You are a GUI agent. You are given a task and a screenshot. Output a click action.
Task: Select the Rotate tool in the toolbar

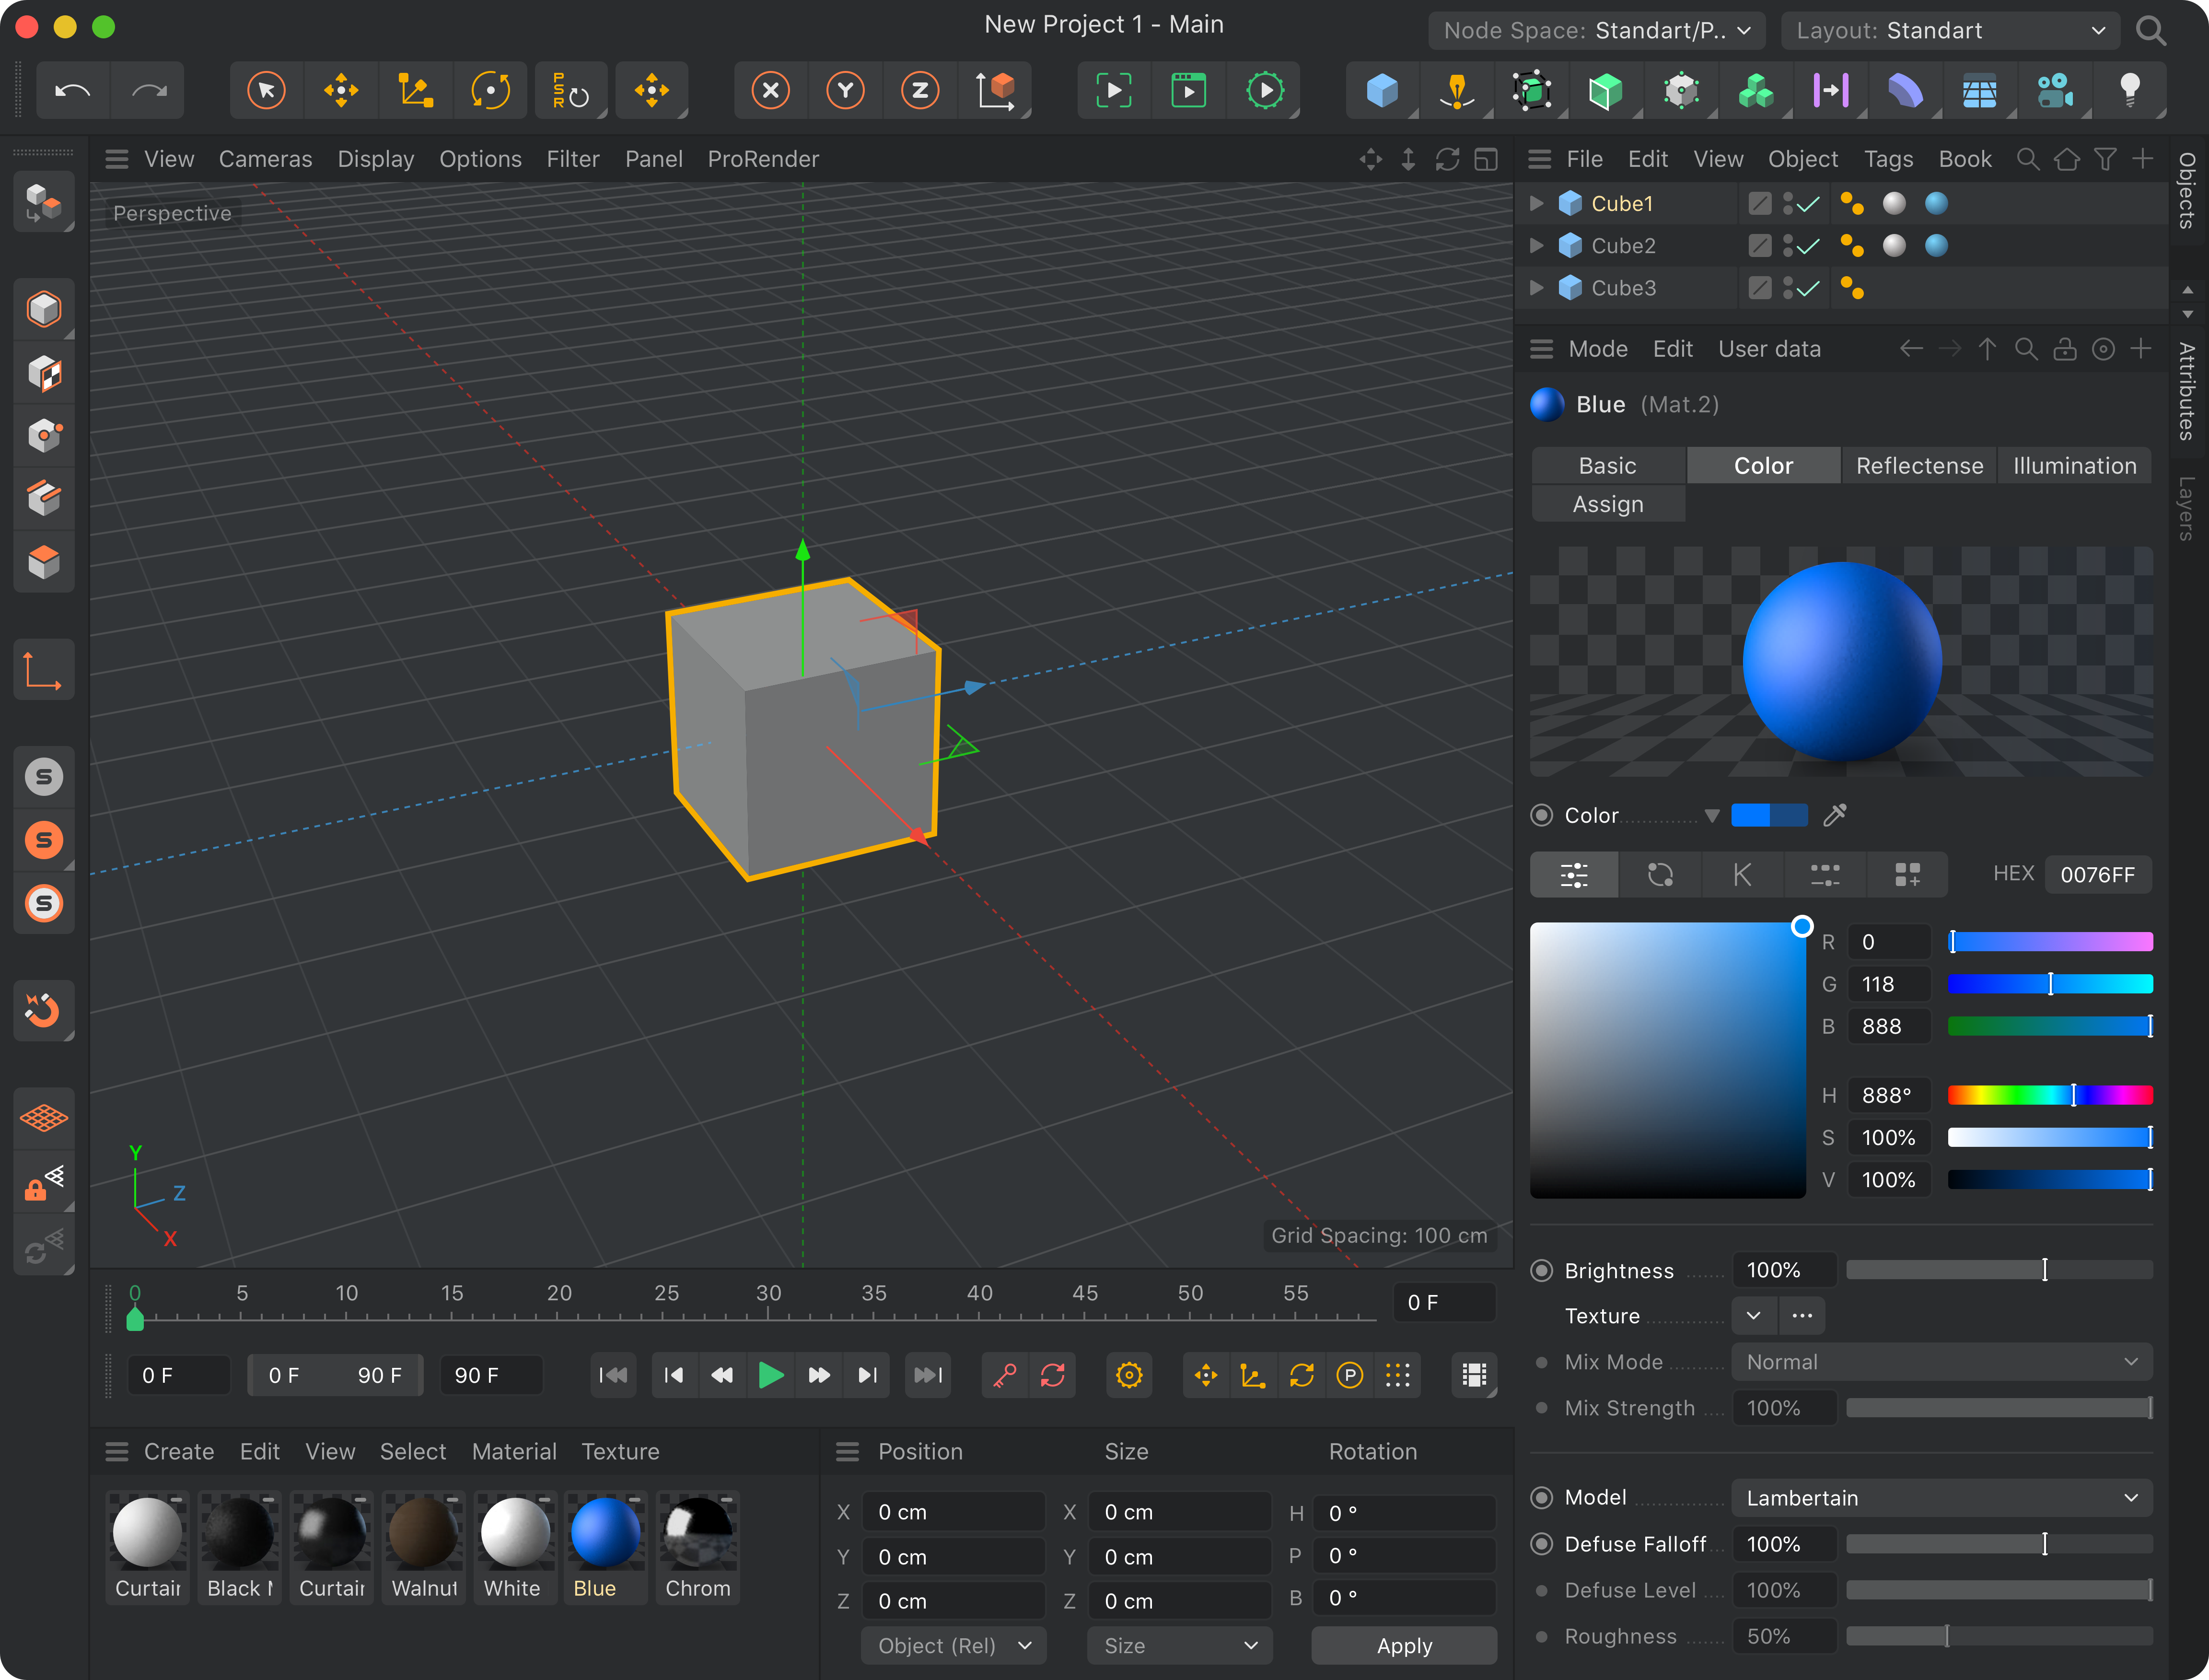pos(491,90)
